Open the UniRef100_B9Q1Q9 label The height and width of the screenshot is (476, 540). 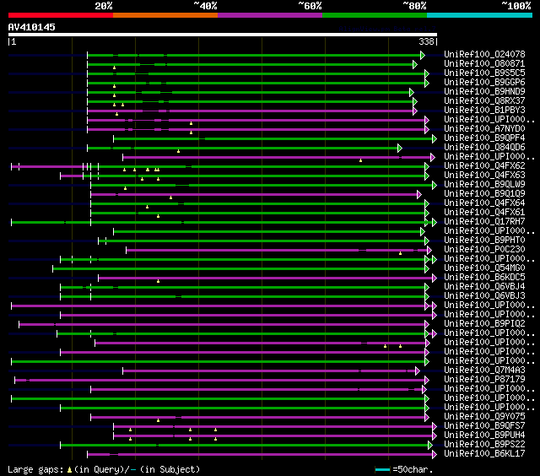coord(484,194)
